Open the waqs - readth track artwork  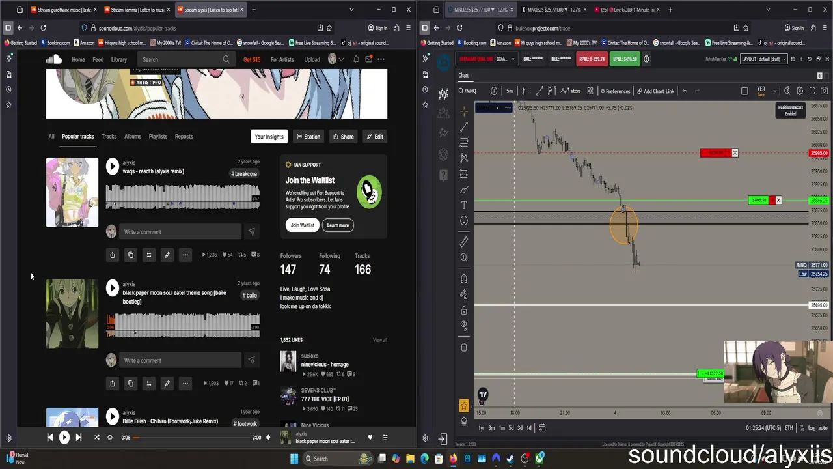[x=72, y=192]
